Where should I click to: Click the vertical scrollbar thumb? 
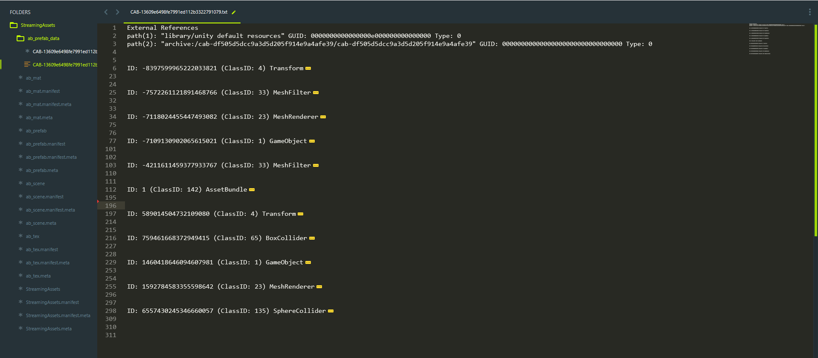coord(815,130)
